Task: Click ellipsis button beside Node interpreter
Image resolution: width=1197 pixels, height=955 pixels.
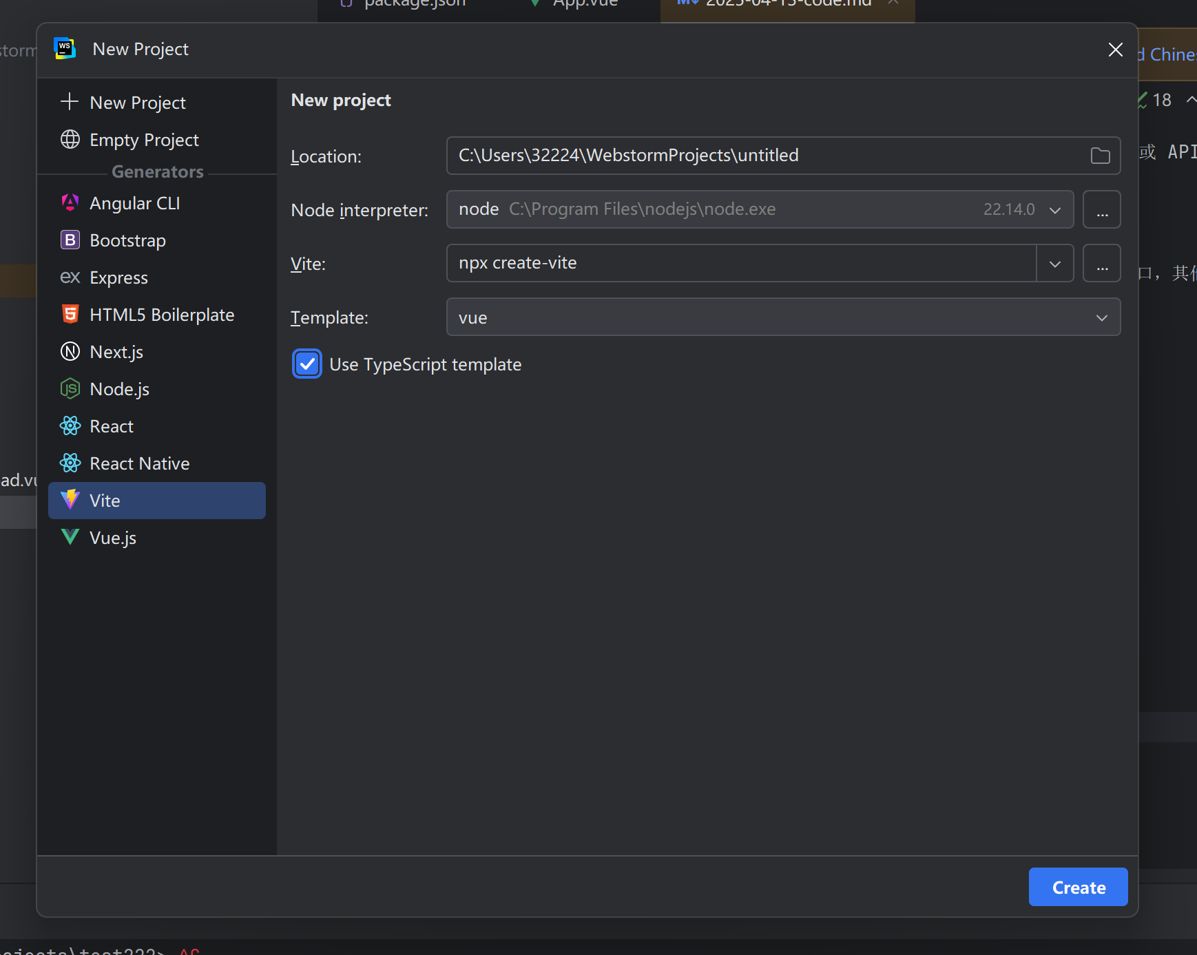Action: pos(1102,210)
